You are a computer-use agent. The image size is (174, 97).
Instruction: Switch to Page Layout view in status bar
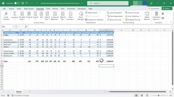(x=142, y=95)
